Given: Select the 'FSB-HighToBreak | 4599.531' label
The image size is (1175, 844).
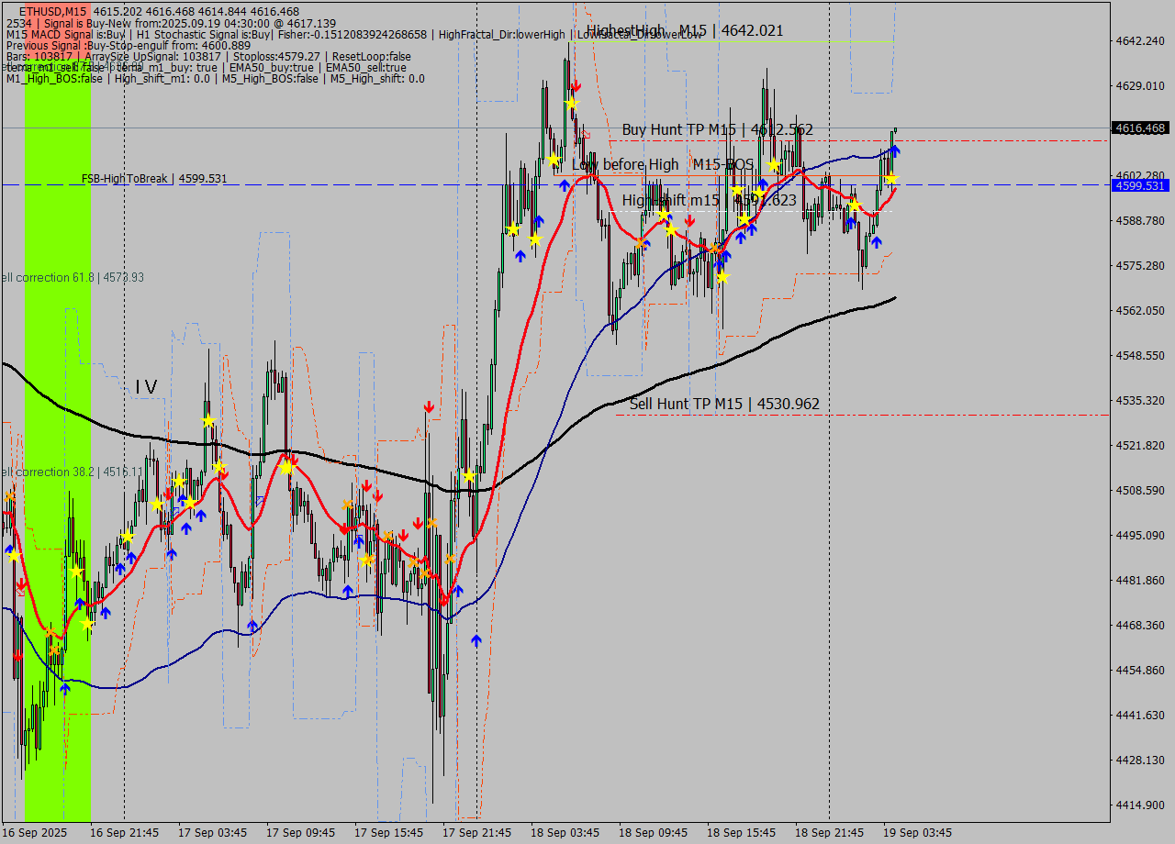Looking at the screenshot, I should click(x=153, y=179).
